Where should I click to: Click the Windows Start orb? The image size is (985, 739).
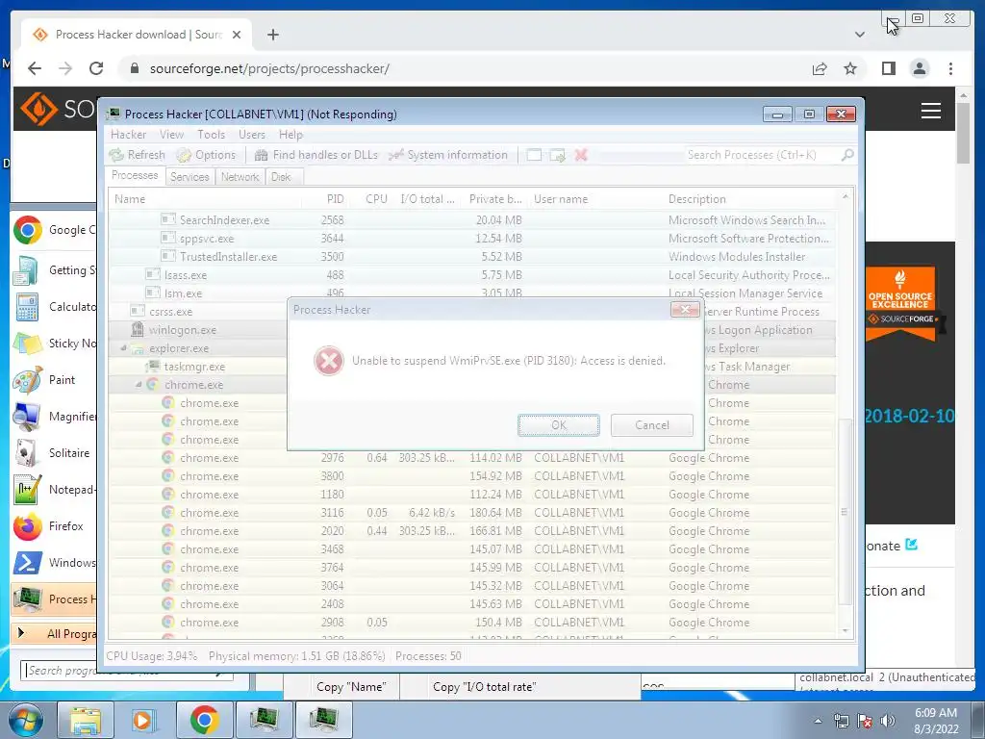pyautogui.click(x=26, y=720)
